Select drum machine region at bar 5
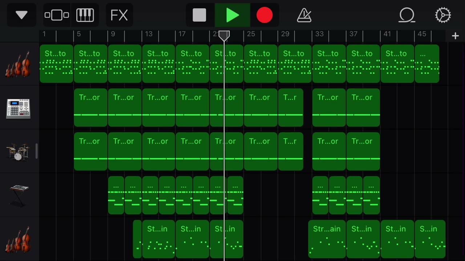Viewport: 465px width, 261px height. click(x=90, y=108)
